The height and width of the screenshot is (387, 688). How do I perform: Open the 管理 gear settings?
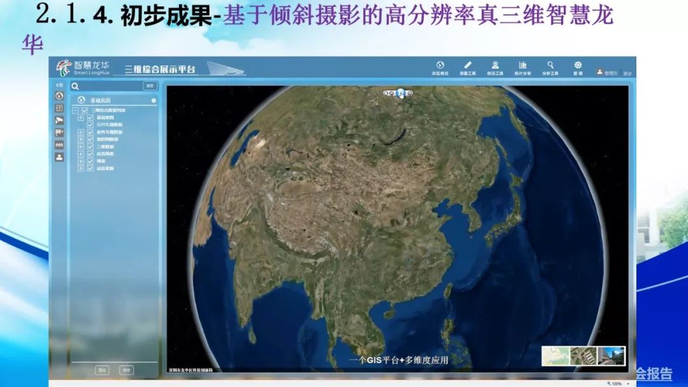pyautogui.click(x=578, y=68)
